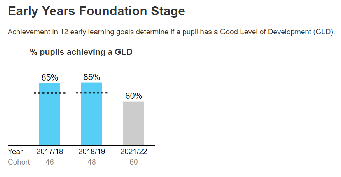Click the cohort size 48
Screen dimensions: 341x177
click(92, 162)
